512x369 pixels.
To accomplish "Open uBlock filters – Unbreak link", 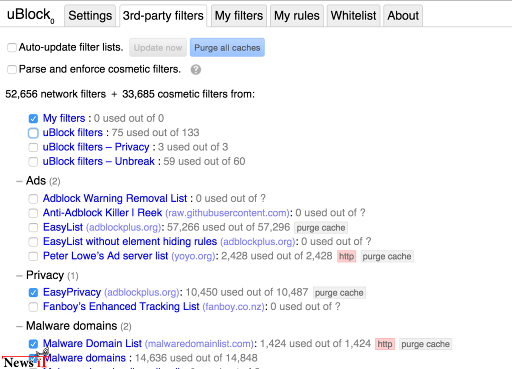I will pyautogui.click(x=98, y=161).
